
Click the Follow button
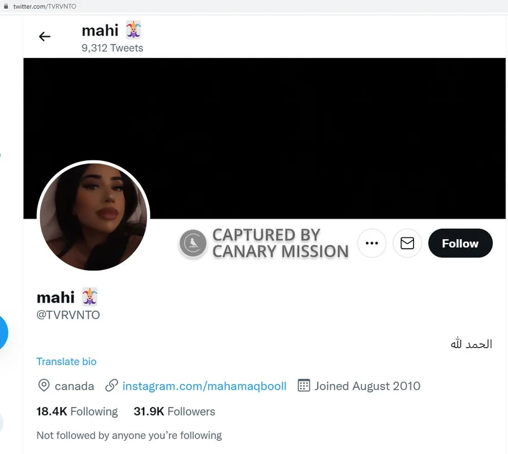460,243
